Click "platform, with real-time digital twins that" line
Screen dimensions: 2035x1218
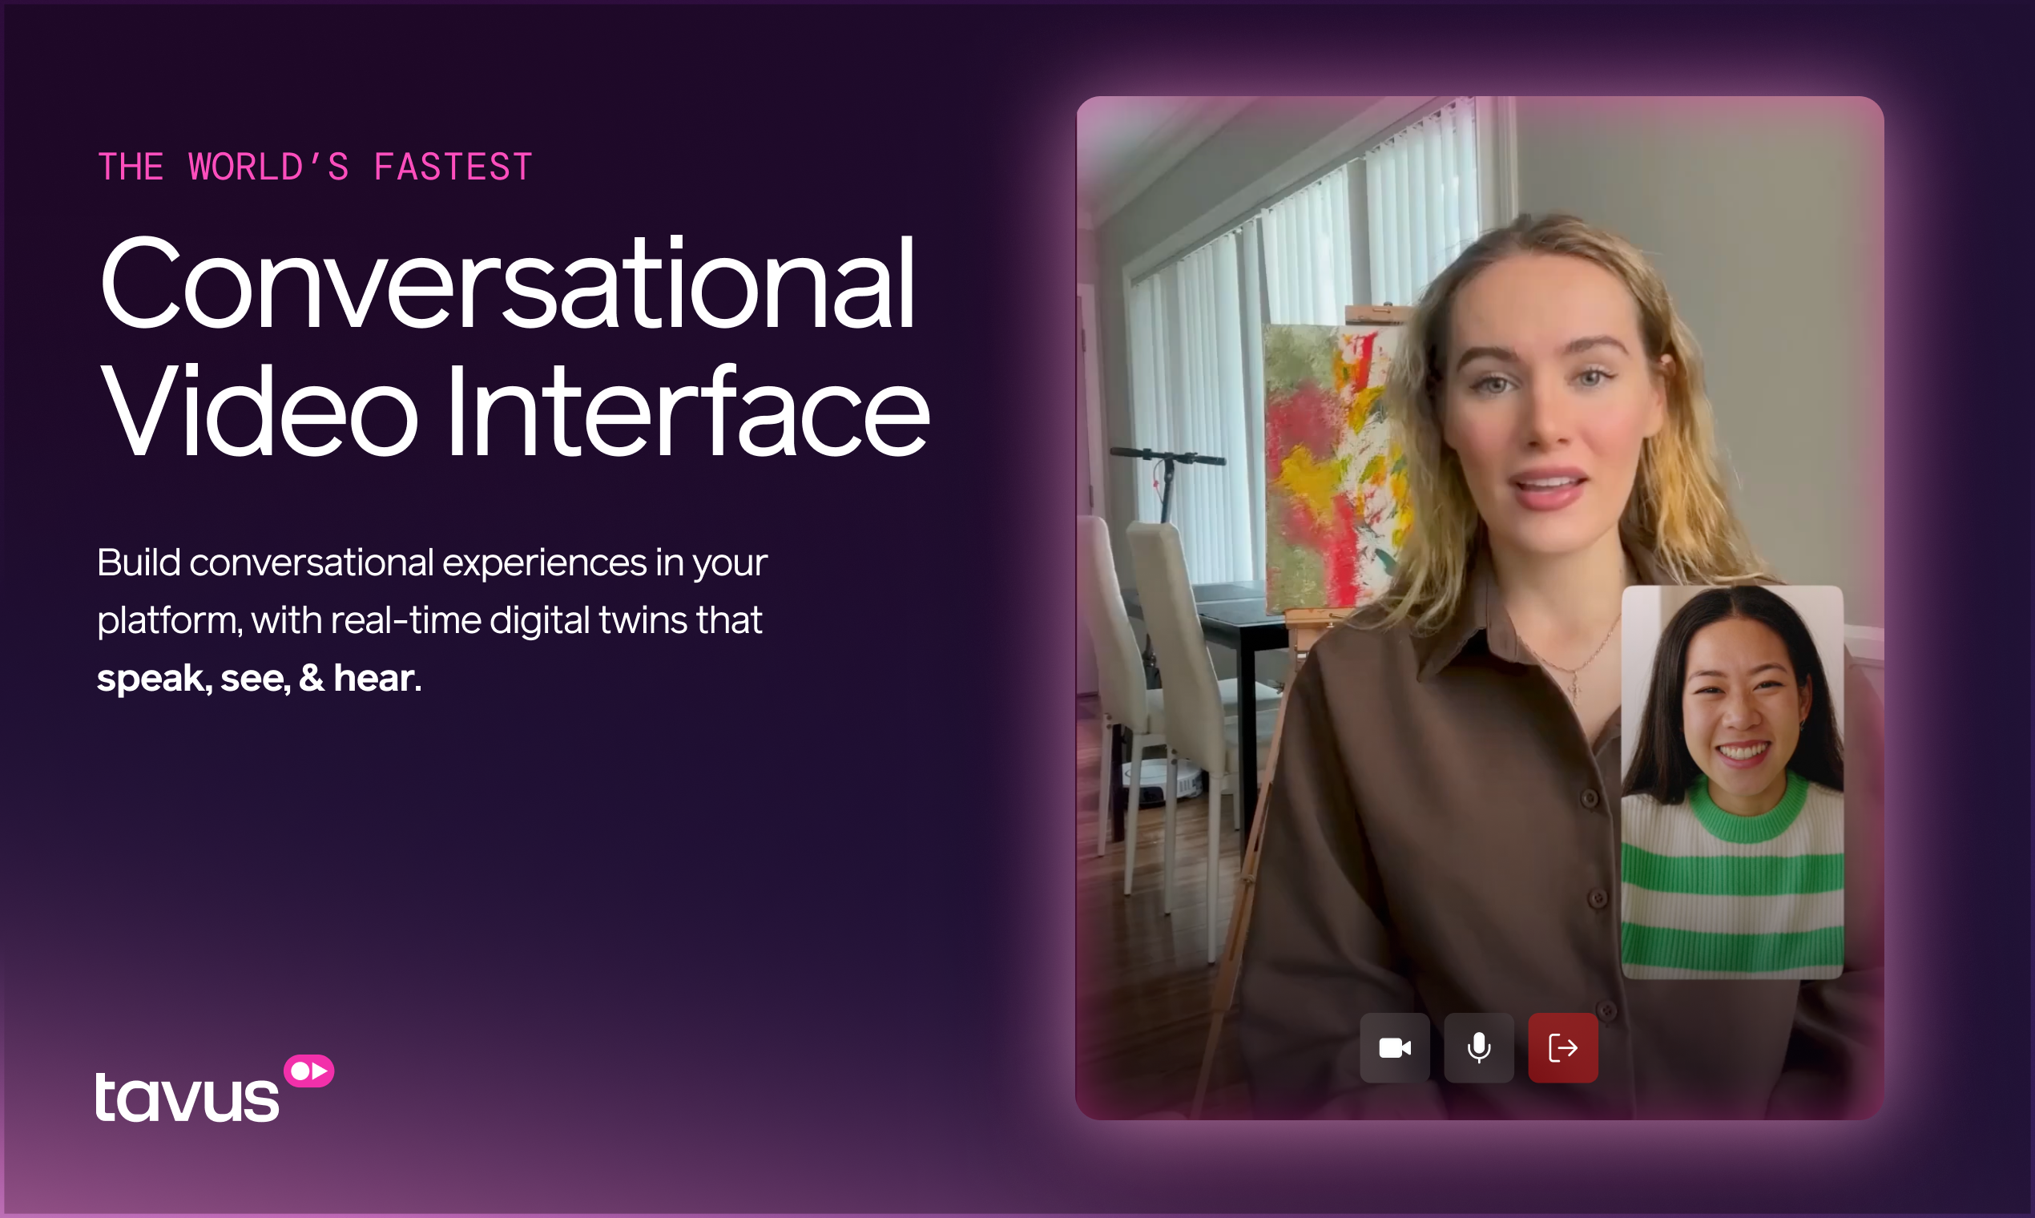click(429, 620)
